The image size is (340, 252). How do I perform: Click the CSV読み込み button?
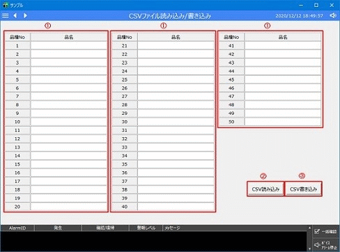pos(265,189)
